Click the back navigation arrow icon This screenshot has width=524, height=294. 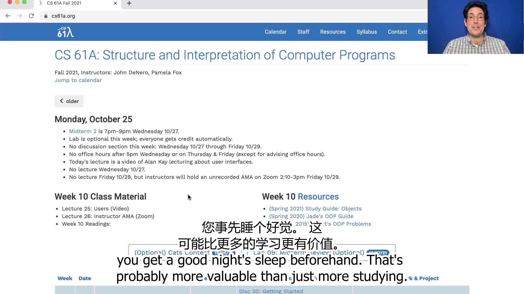[8, 16]
